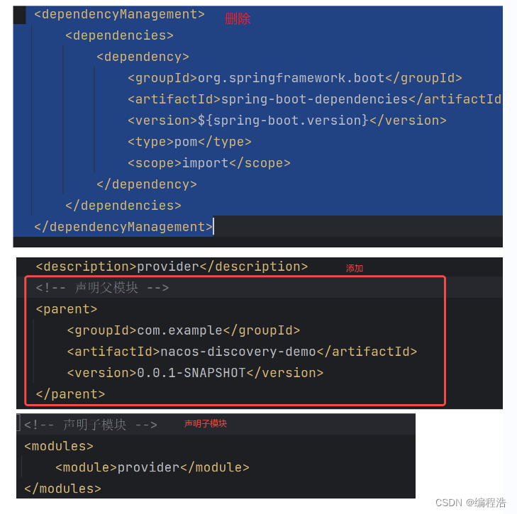517x514 pixels.
Task: Click the provider description line
Action: point(172,267)
